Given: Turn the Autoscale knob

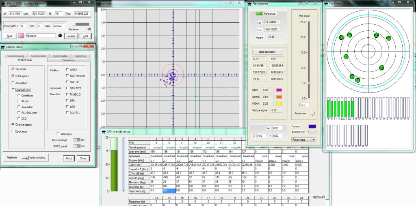Looking at the screenshot, I should point(312,113).
